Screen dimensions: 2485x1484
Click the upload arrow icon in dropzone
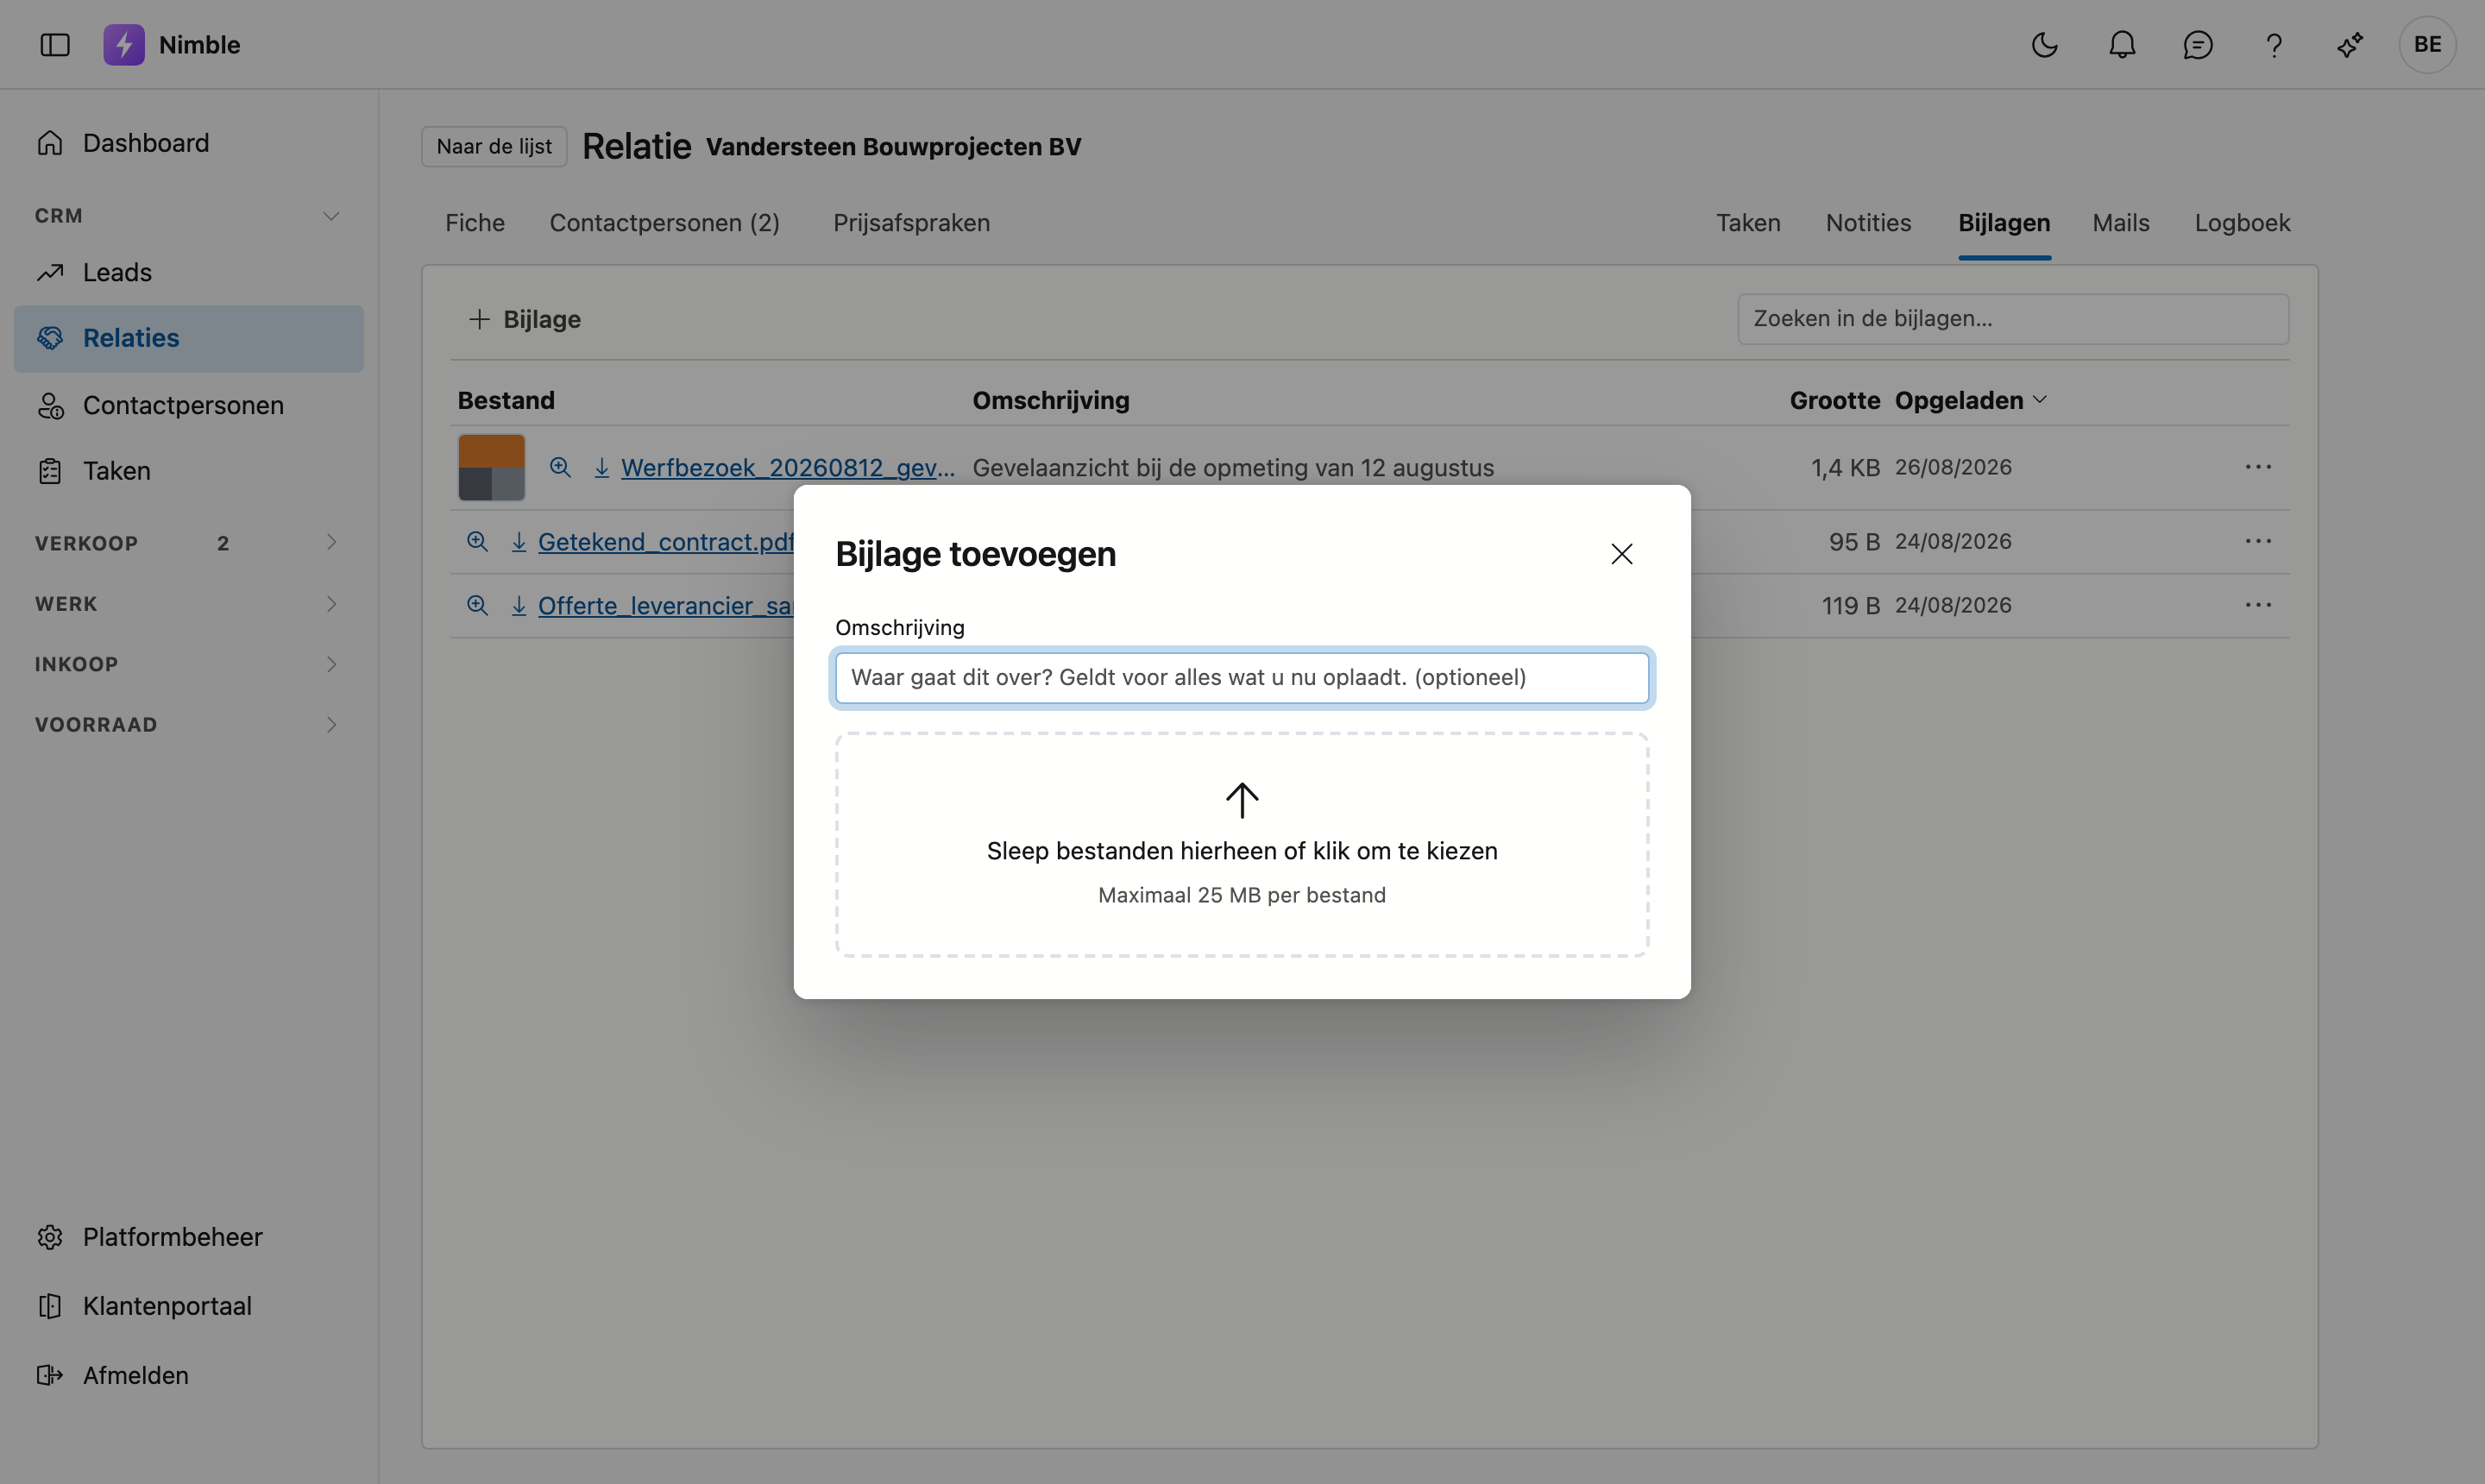(x=1242, y=800)
